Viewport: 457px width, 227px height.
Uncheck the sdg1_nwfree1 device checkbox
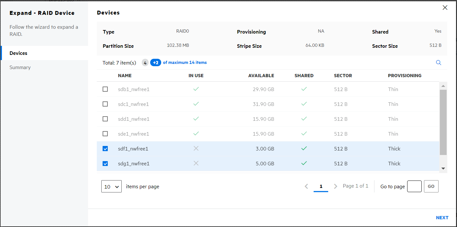click(105, 163)
